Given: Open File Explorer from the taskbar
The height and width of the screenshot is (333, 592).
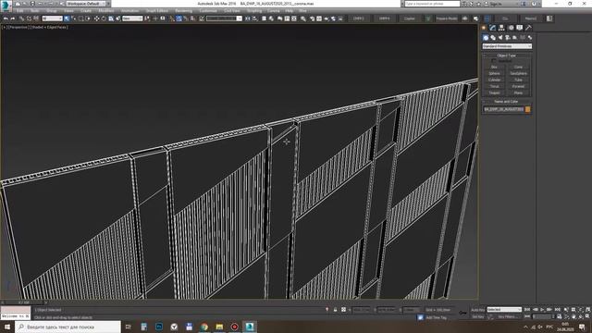Looking at the screenshot, I should (219, 327).
